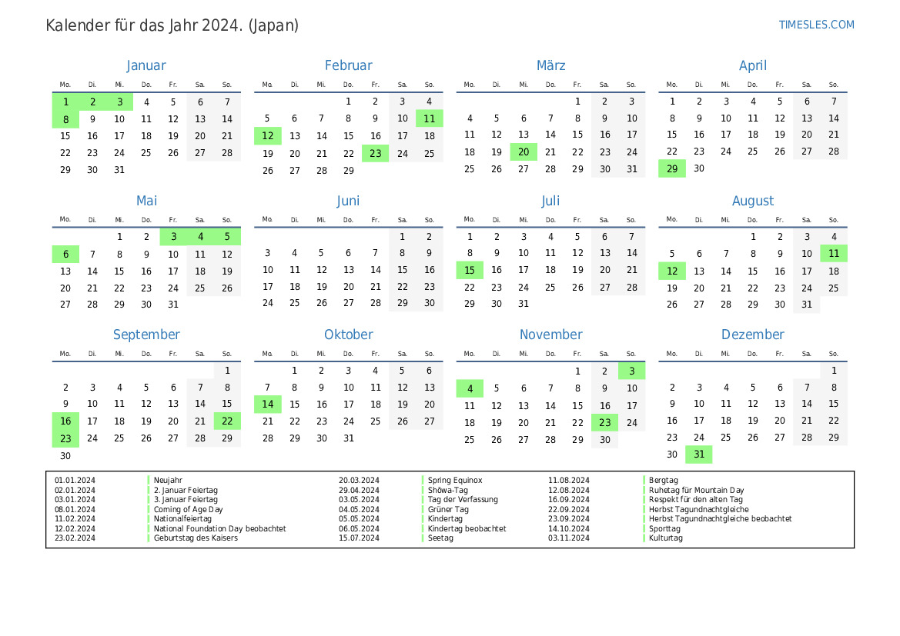Click July 15 highlighted date

[470, 270]
